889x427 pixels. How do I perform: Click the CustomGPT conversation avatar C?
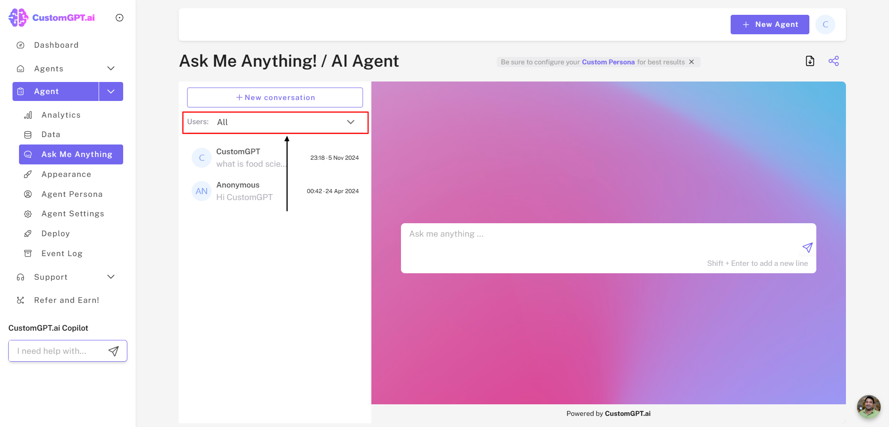click(x=201, y=158)
